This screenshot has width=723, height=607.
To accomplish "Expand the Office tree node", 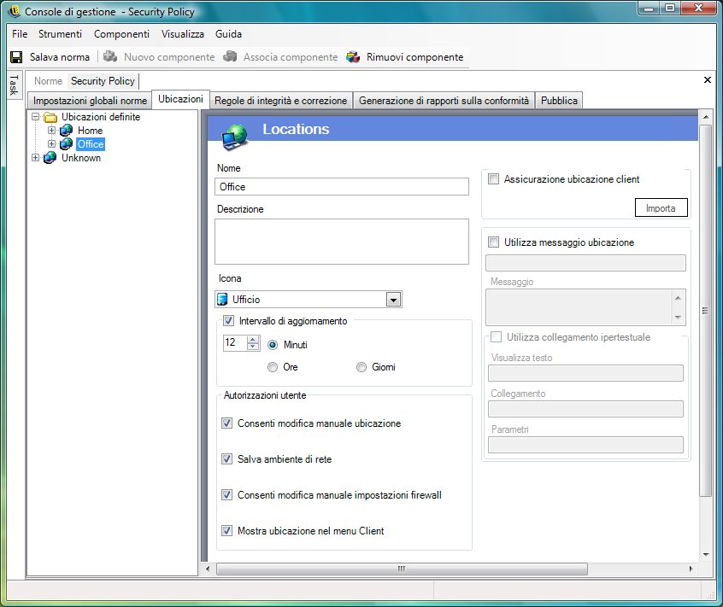I will click(51, 144).
